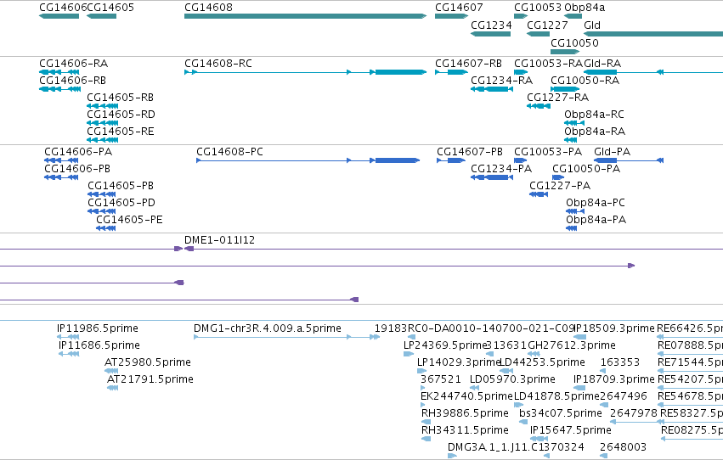Viewport: 723px width, 460px height.
Task: Click the Gld-RA transcript label
Action: pos(602,64)
